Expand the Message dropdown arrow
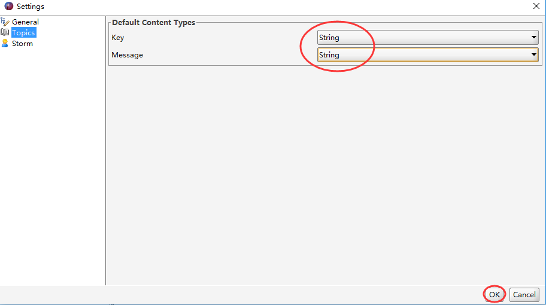This screenshot has width=546, height=305. [534, 55]
